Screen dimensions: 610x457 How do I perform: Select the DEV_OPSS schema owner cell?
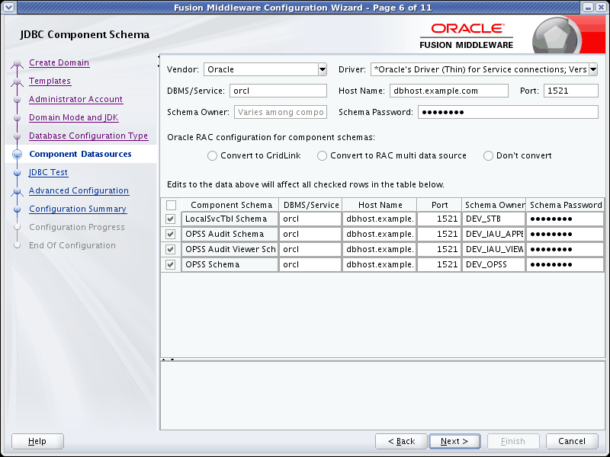(x=493, y=264)
